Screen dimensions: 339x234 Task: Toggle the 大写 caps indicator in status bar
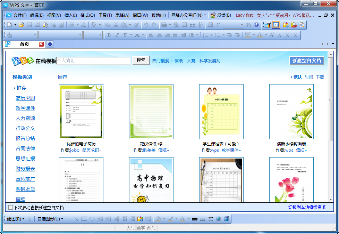tap(130, 228)
